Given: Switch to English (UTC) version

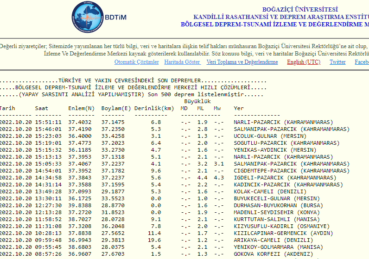Looking at the screenshot, I should pos(304,62).
